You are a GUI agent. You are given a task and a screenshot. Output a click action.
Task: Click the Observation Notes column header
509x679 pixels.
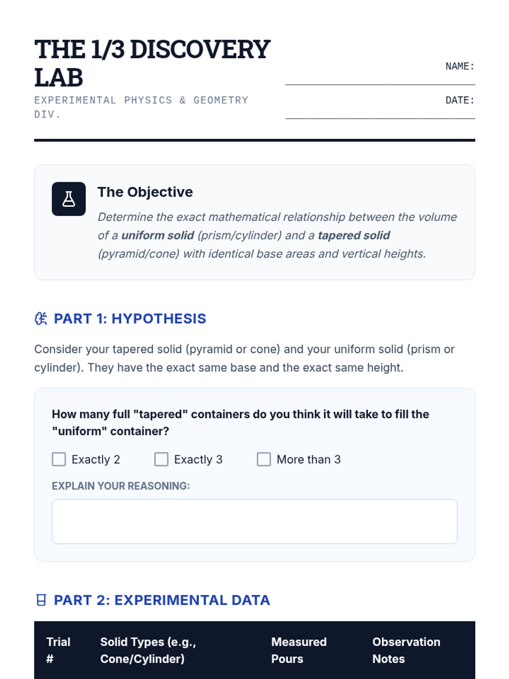coord(406,650)
